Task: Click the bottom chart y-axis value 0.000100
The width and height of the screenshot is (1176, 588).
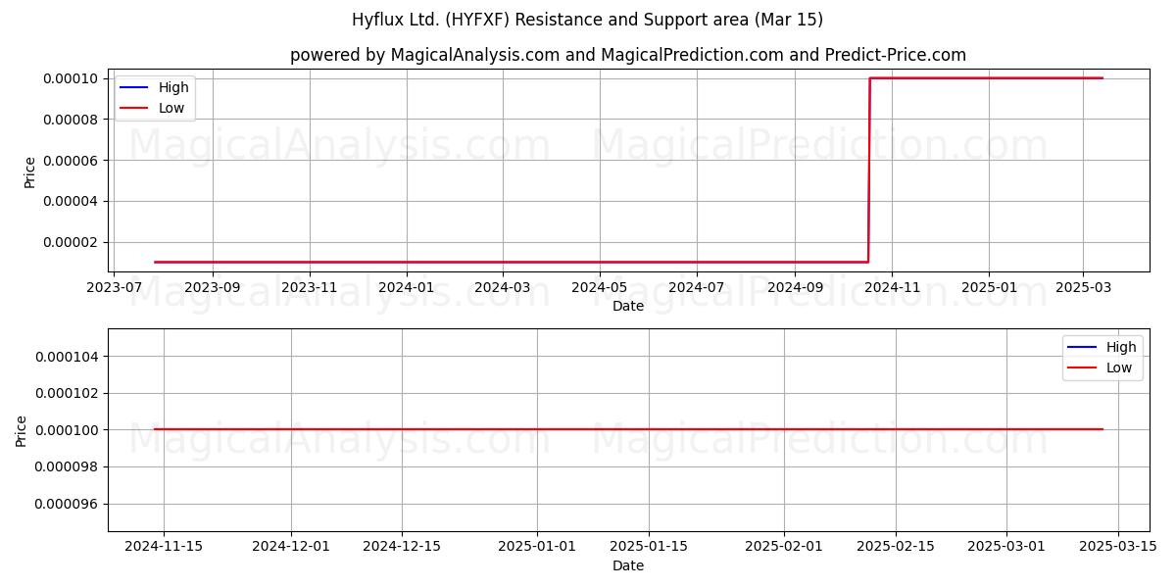Action: (x=68, y=430)
